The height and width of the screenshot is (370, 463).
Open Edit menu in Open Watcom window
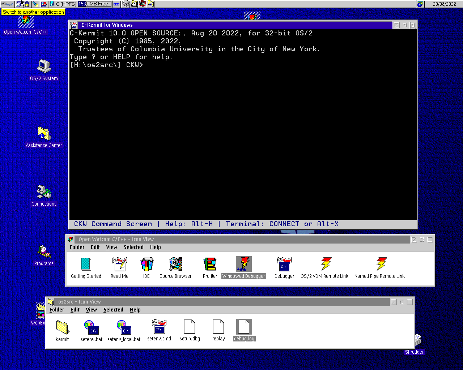pyautogui.click(x=95, y=247)
